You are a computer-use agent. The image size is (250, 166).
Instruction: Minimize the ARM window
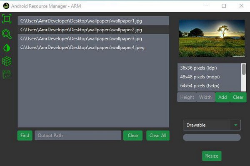(207, 6)
